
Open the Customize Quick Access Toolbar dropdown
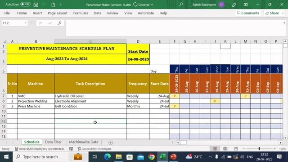point(61,5)
